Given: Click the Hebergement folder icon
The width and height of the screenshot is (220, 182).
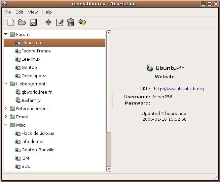Looking at the screenshot, I should click(x=13, y=84).
